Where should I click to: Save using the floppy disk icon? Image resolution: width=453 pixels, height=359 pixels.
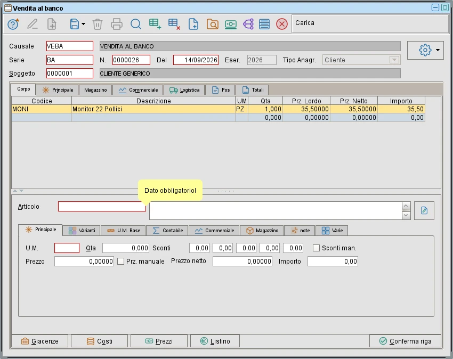(x=74, y=24)
